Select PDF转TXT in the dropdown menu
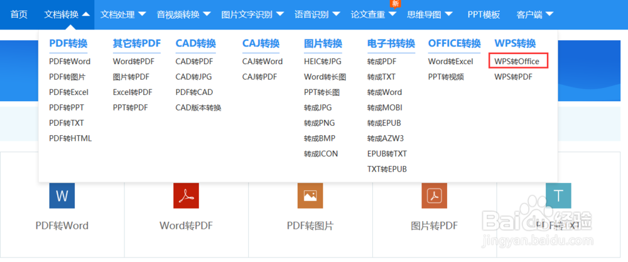 [67, 123]
